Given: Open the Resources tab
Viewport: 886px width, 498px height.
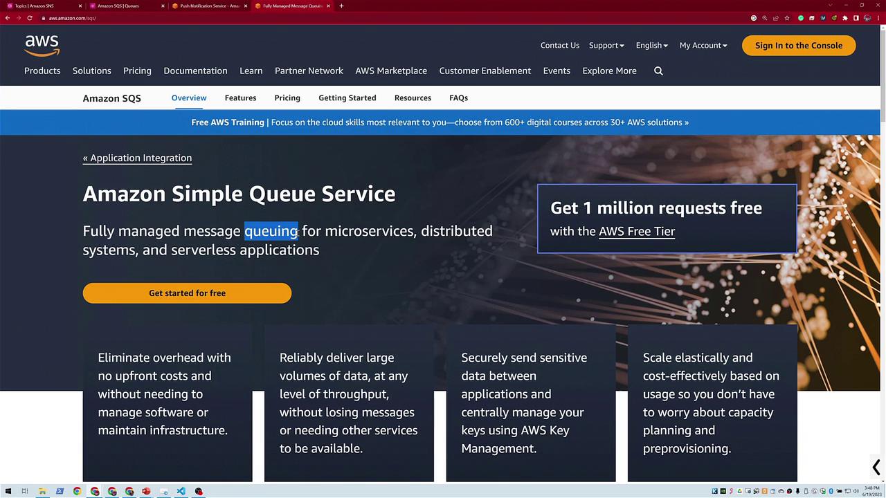Looking at the screenshot, I should (413, 98).
